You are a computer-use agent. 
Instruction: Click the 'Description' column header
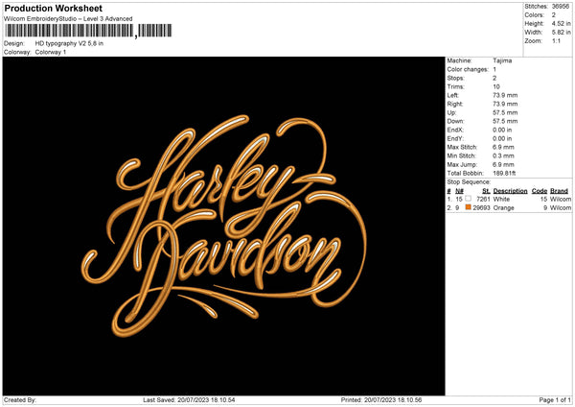coord(510,191)
